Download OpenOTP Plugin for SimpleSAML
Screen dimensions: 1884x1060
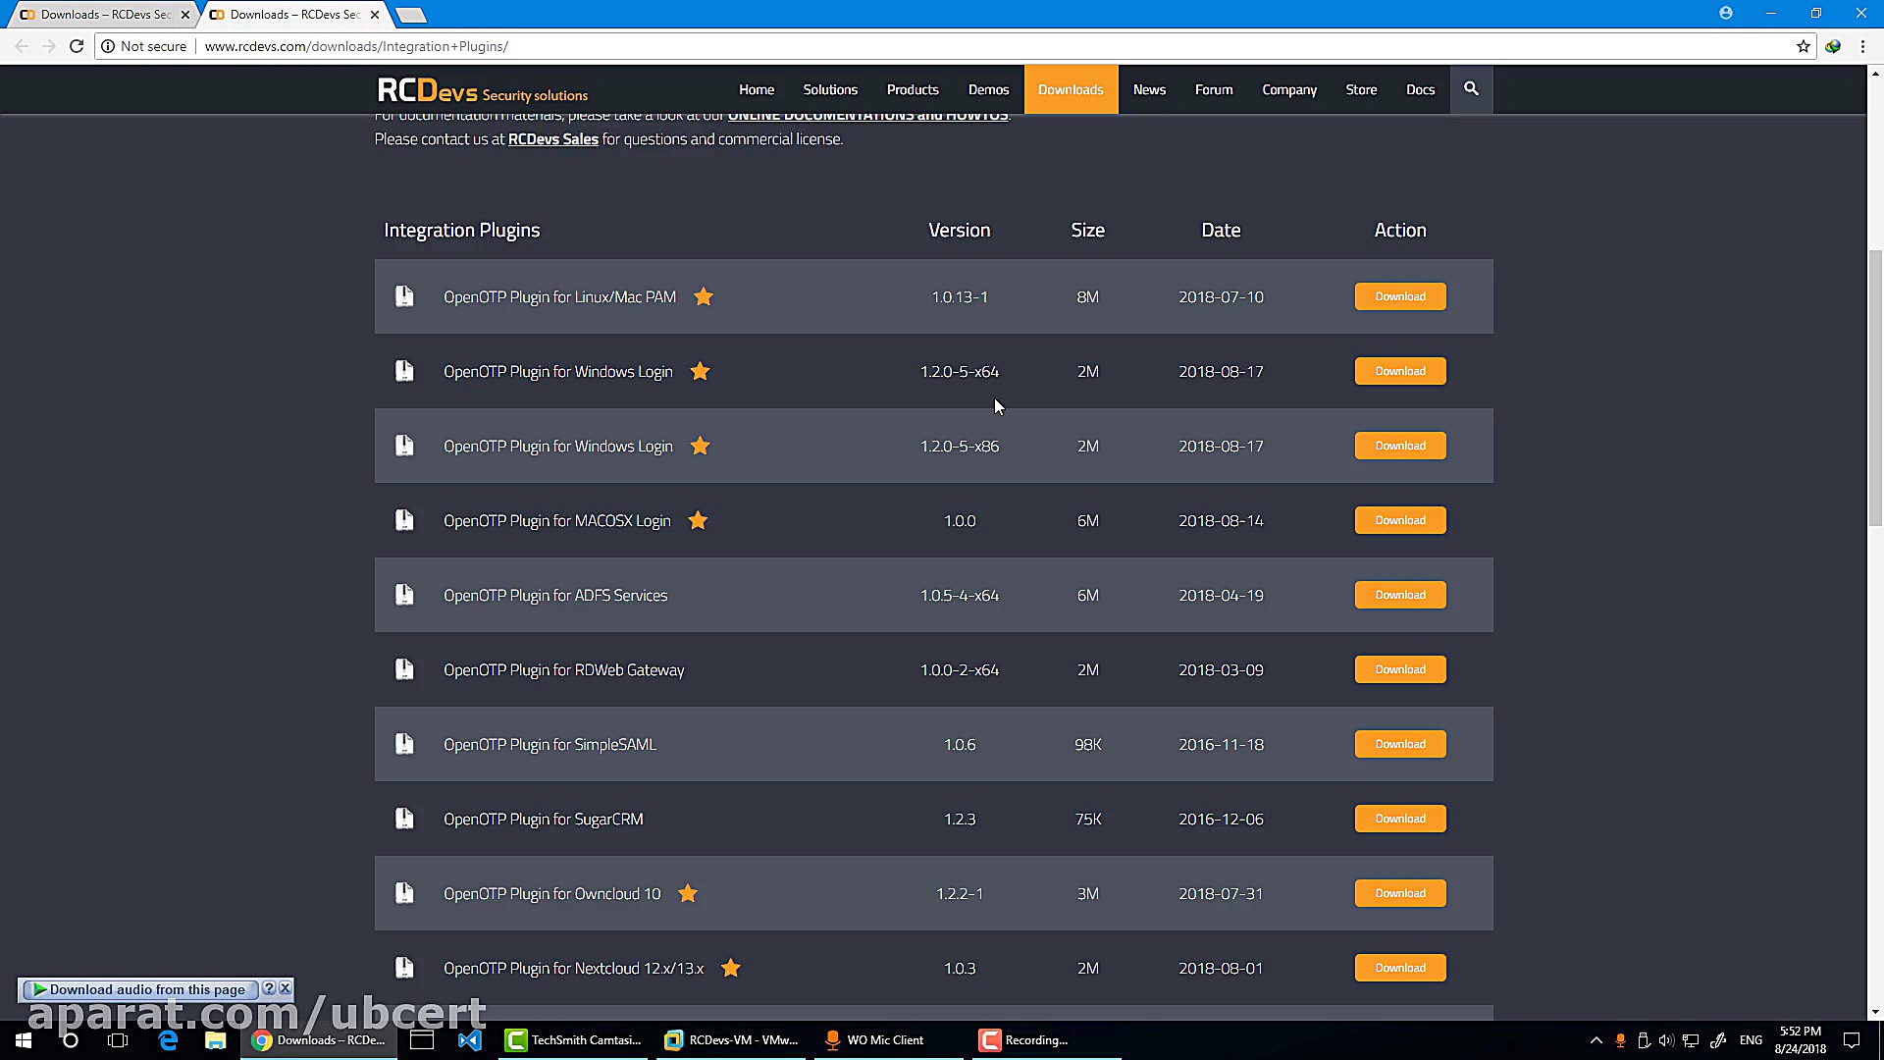(x=1400, y=744)
